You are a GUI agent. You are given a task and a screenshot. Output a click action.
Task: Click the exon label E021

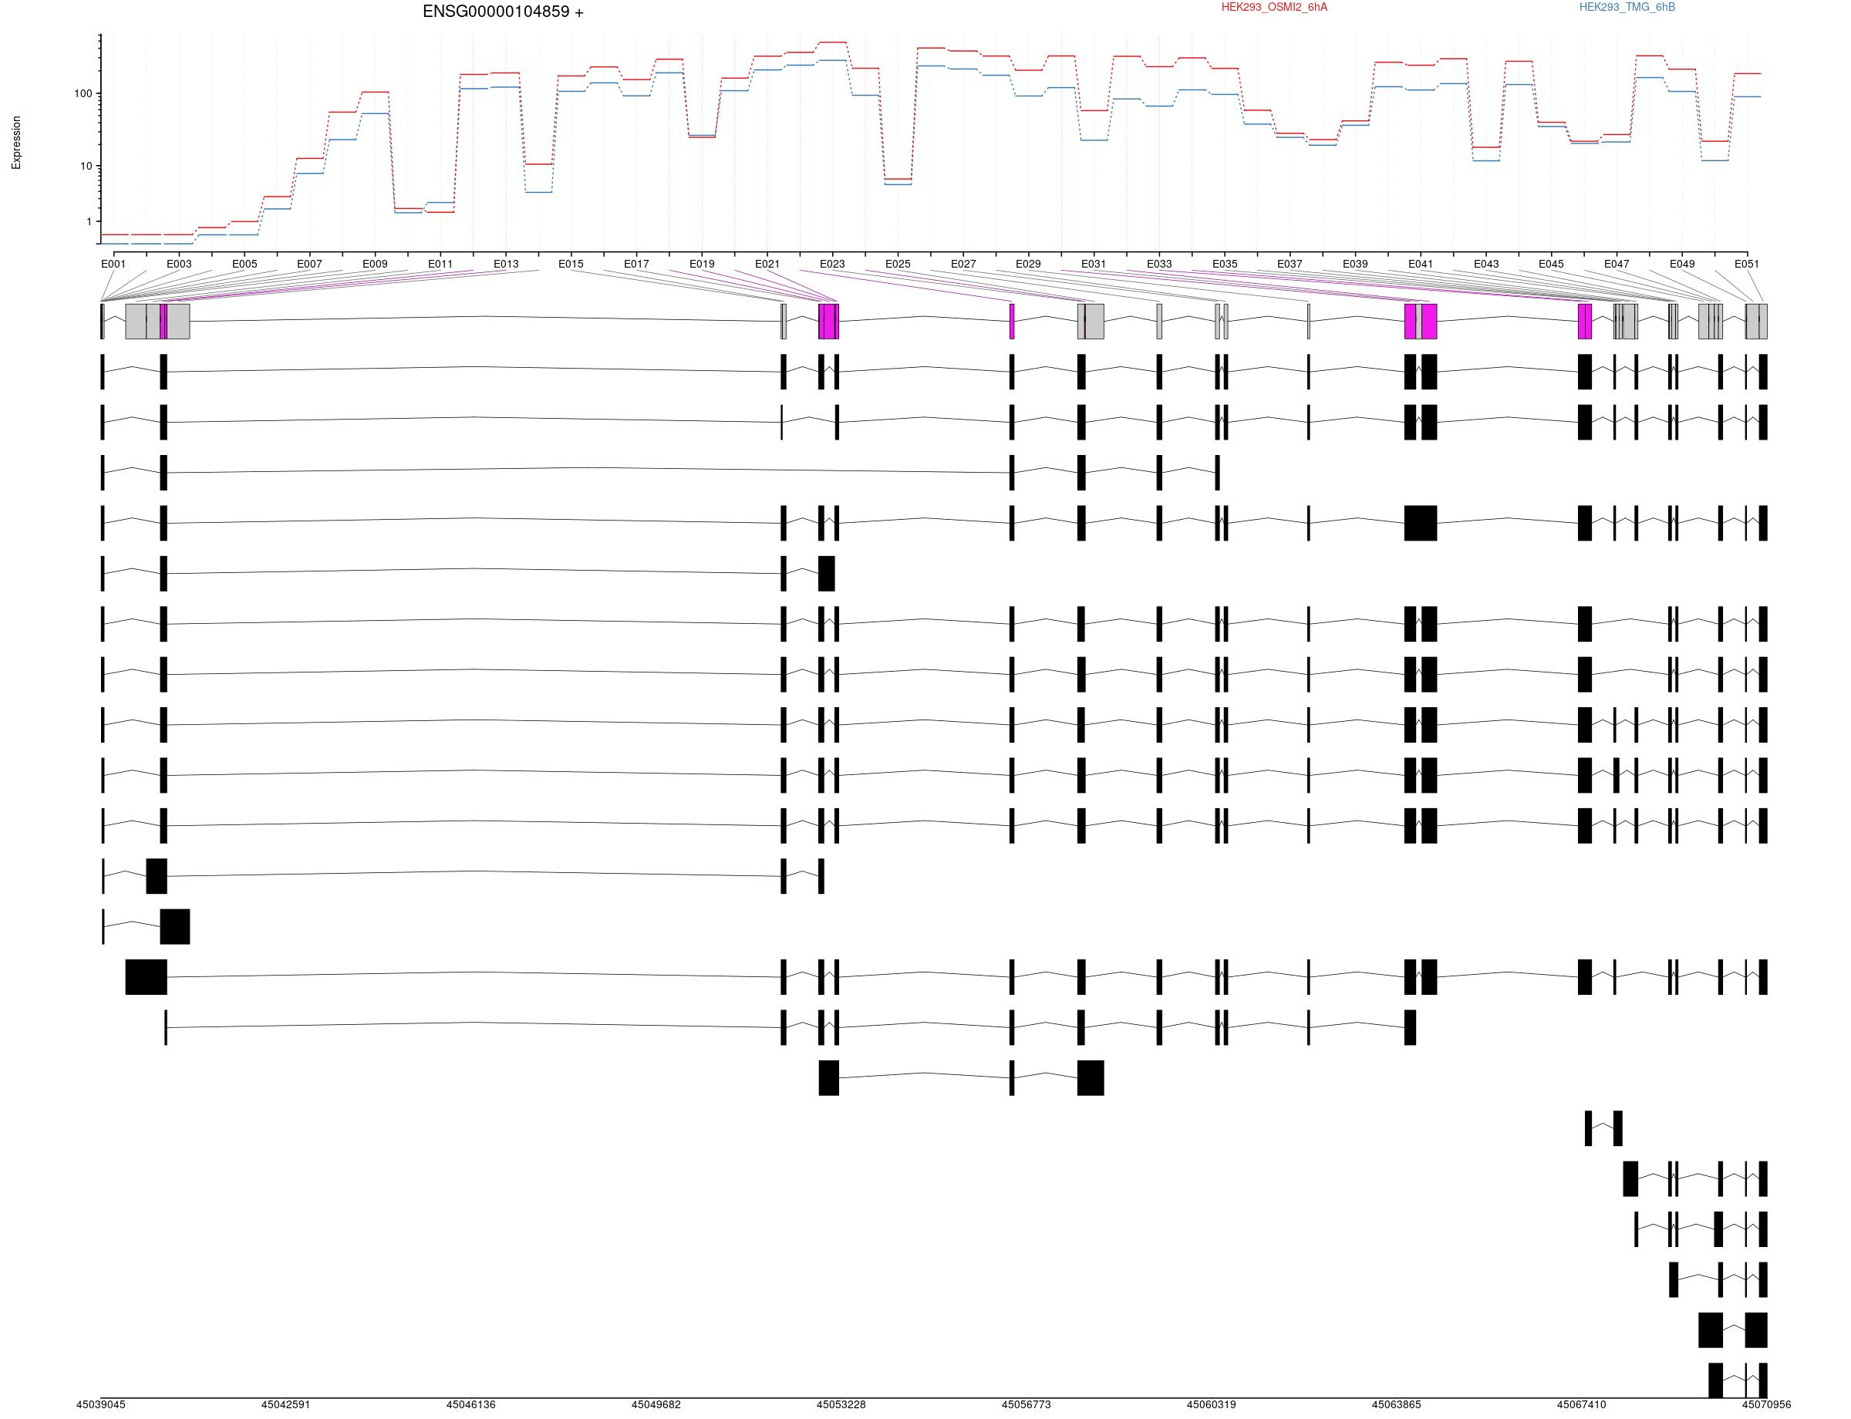[x=767, y=264]
